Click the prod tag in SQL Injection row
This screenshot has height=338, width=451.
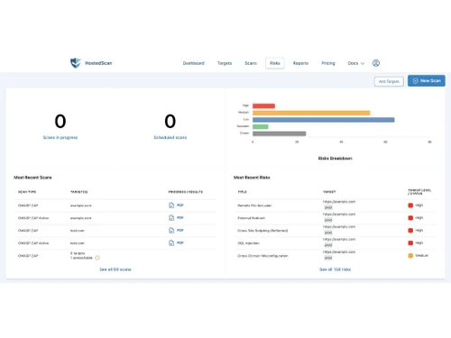328,245
